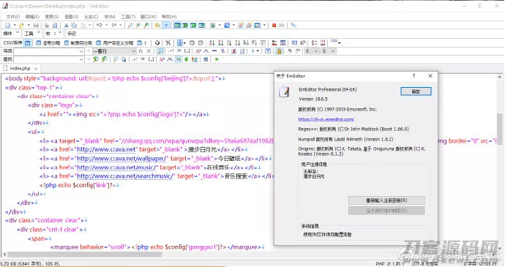Close the index.php tab with its X
The height and width of the screenshot is (267, 505).
pyautogui.click(x=36, y=69)
